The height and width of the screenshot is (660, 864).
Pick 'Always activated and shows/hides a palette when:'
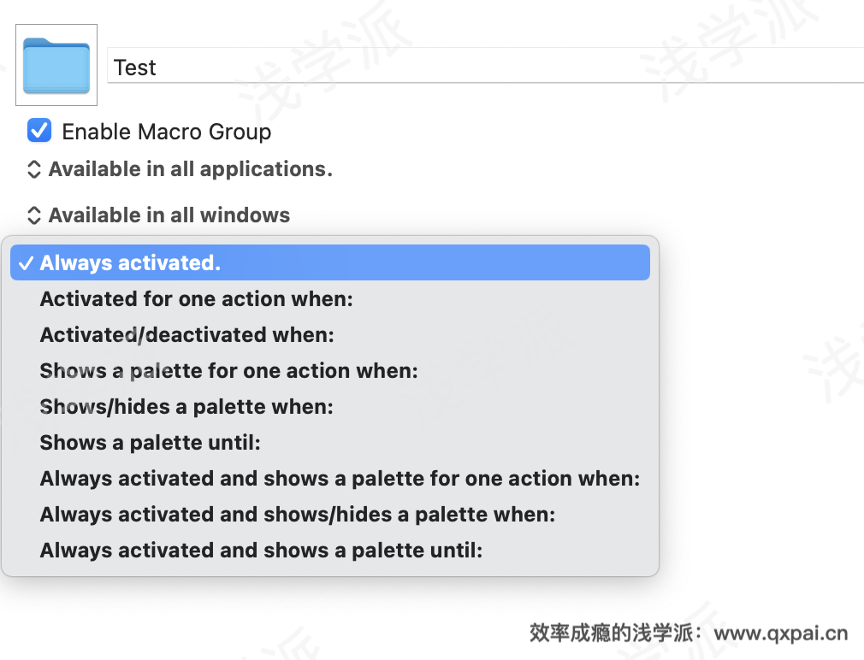click(x=297, y=515)
